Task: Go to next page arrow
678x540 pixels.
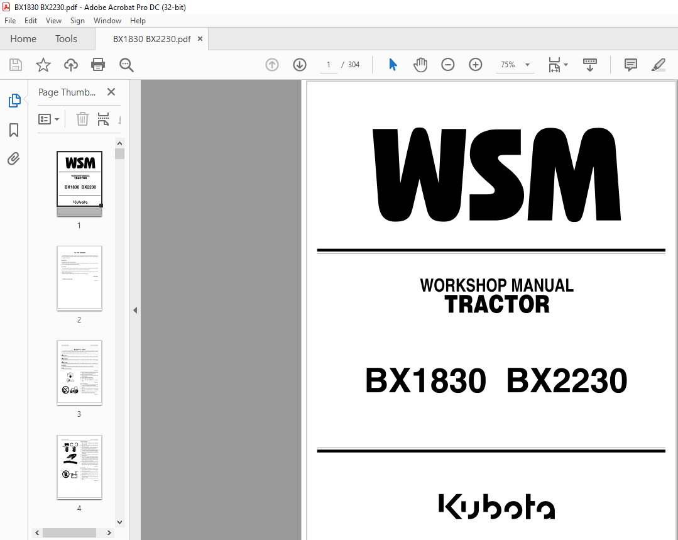Action: 300,65
